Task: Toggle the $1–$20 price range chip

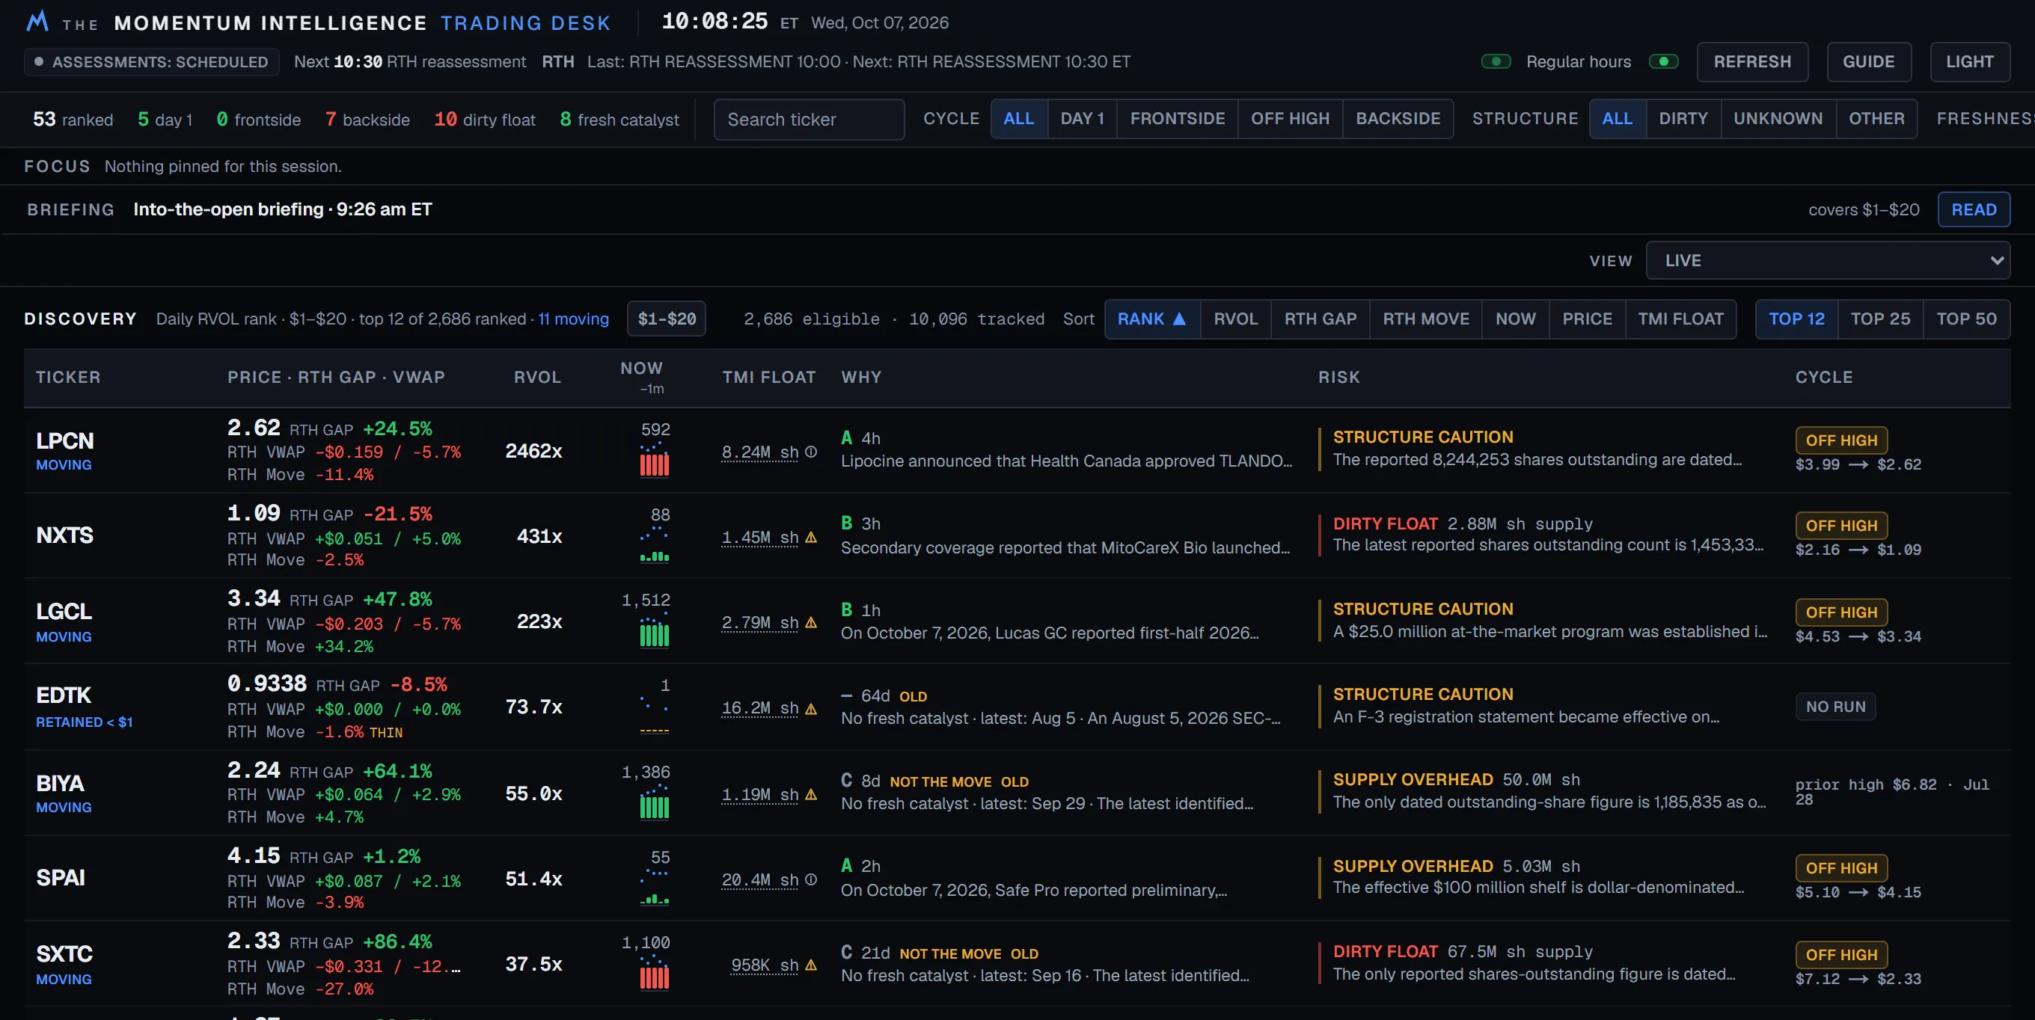Action: [x=667, y=319]
